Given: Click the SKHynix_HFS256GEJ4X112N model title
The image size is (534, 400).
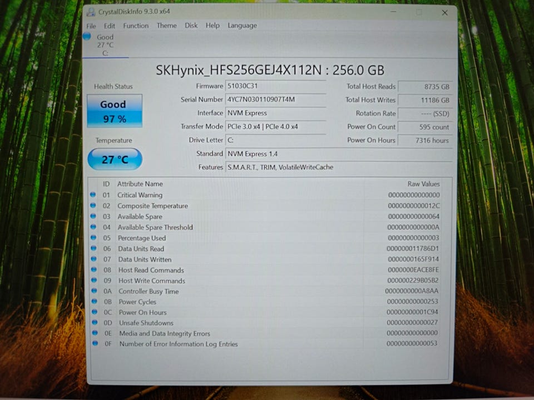Looking at the screenshot, I should pos(270,70).
